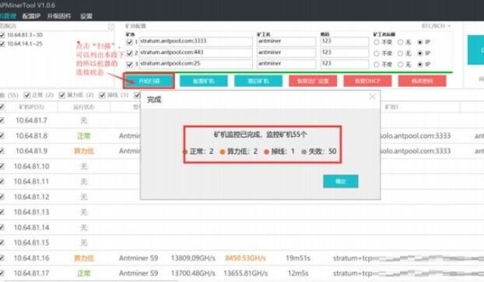
Task: Click the orange 8450.53GH/s hashrate value
Action: pyautogui.click(x=245, y=258)
